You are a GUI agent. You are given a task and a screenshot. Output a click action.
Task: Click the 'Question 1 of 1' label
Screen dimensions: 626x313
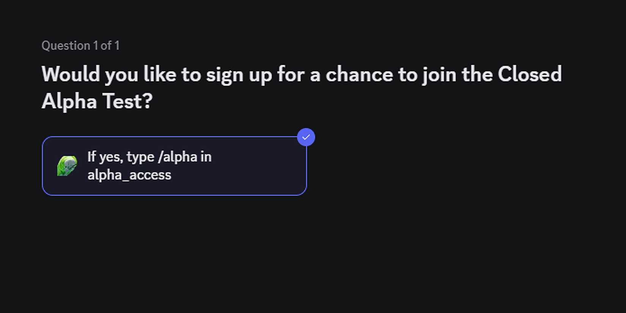(x=80, y=46)
